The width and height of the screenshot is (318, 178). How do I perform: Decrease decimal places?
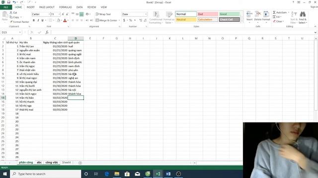(145, 20)
